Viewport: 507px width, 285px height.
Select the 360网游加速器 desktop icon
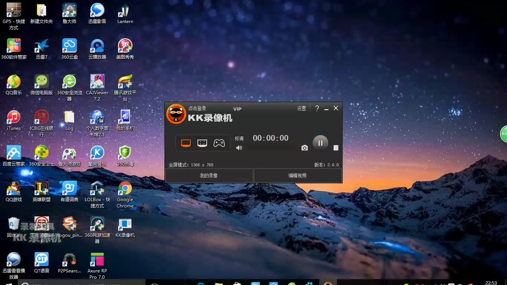[x=97, y=230]
